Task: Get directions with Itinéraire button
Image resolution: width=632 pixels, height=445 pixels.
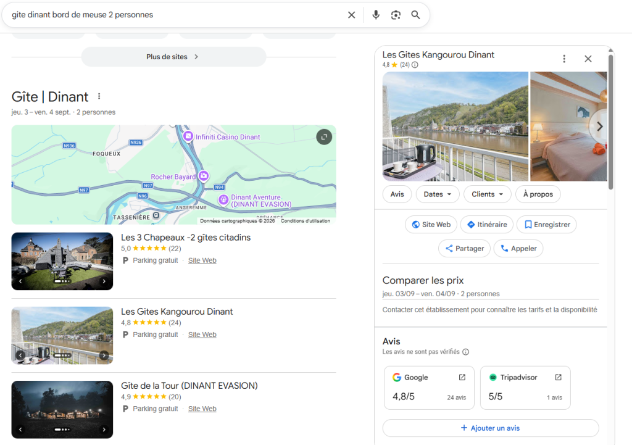Action: coord(487,225)
